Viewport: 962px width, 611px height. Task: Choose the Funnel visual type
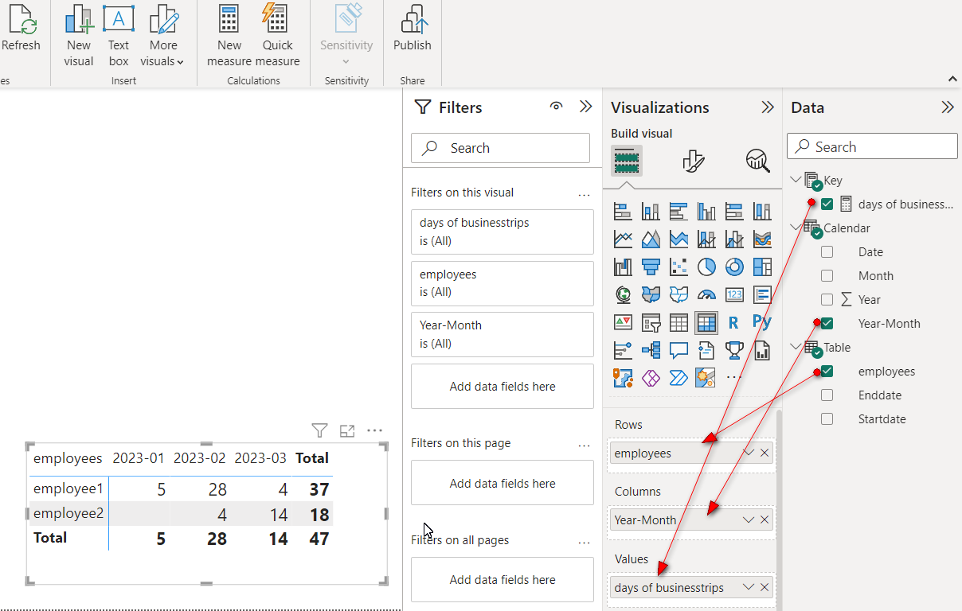point(651,267)
